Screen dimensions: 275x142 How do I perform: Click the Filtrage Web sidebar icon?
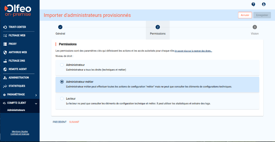[x=5, y=35]
